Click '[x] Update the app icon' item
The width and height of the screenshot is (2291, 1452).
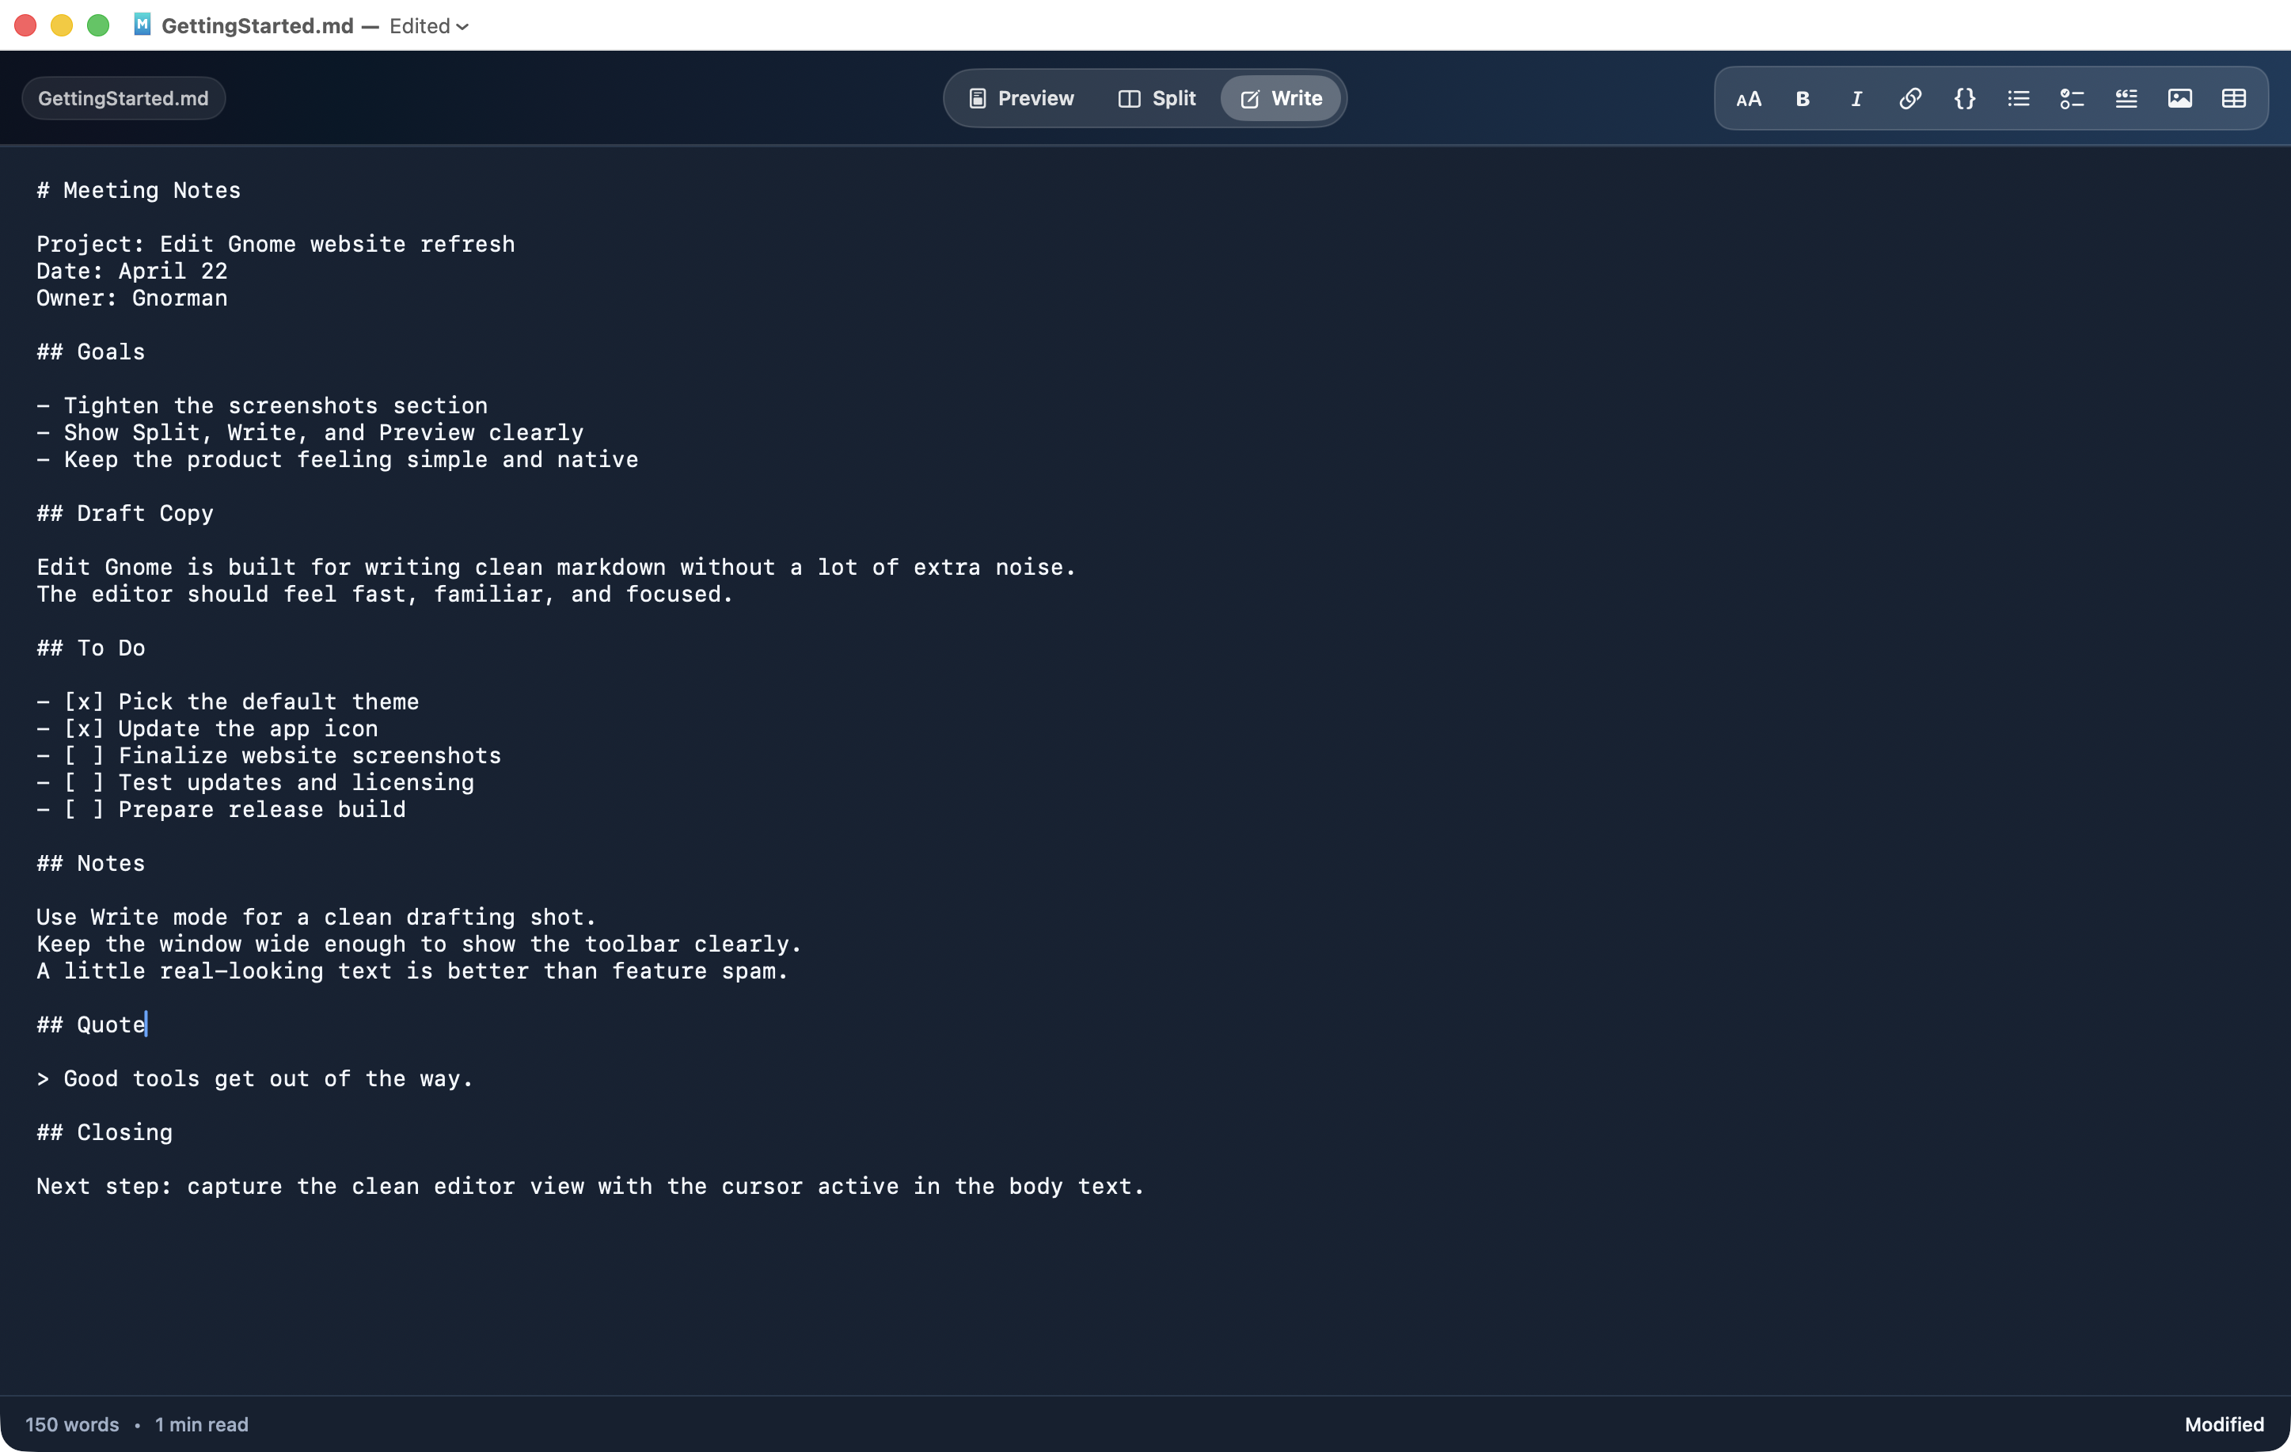coord(207,729)
